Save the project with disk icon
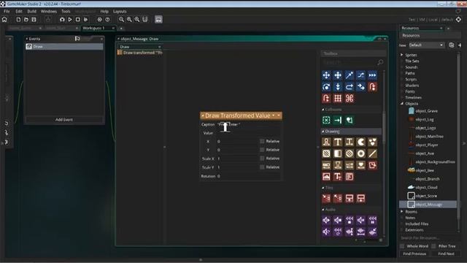 tap(34, 20)
